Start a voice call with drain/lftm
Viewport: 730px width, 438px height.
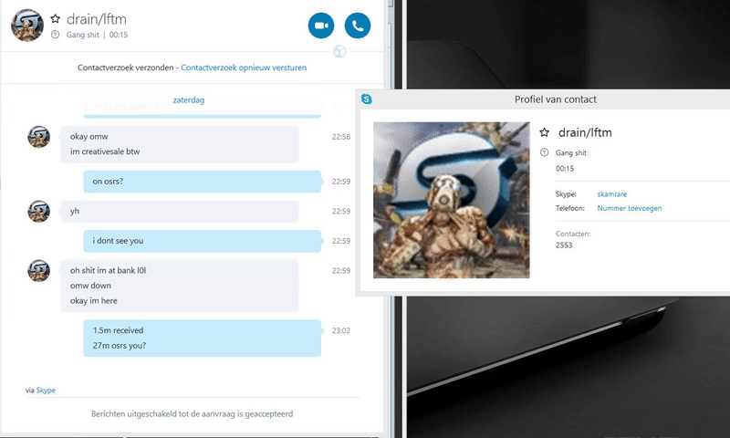click(x=358, y=26)
